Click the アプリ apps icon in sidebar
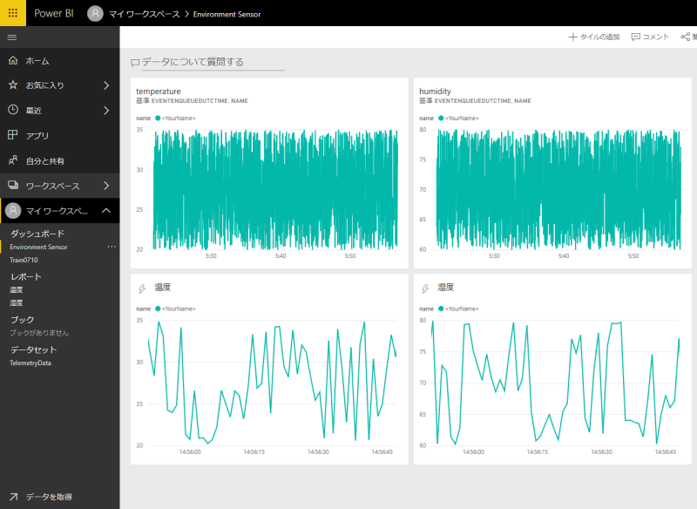Screen dimensions: 697x509 (x=12, y=136)
